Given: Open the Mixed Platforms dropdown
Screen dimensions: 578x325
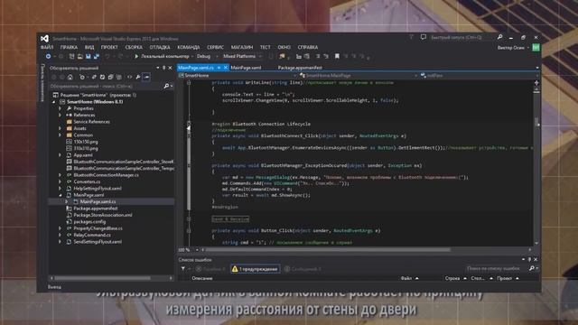Looking at the screenshot, I should tap(242, 56).
